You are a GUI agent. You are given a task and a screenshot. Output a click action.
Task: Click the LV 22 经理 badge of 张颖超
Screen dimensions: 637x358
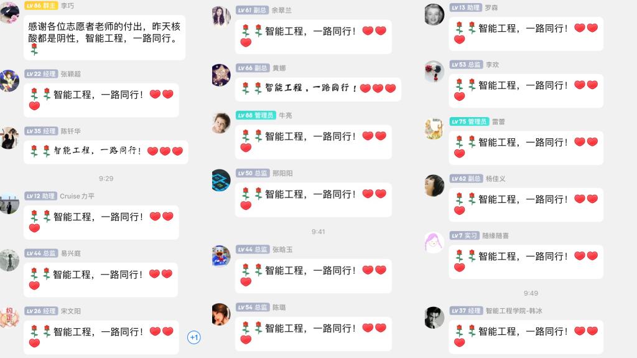41,73
